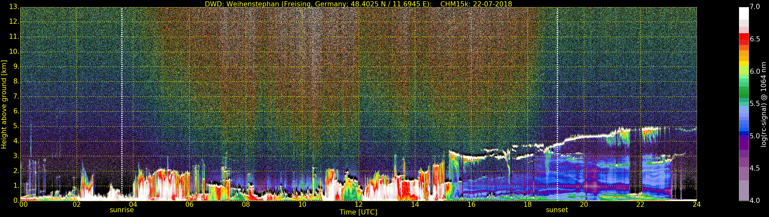Pick the '4.' height axis tick

pos(16,141)
